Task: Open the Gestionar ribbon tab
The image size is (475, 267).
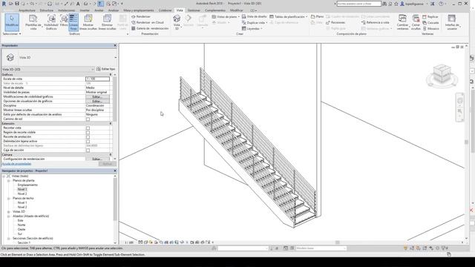Action: click(194, 10)
